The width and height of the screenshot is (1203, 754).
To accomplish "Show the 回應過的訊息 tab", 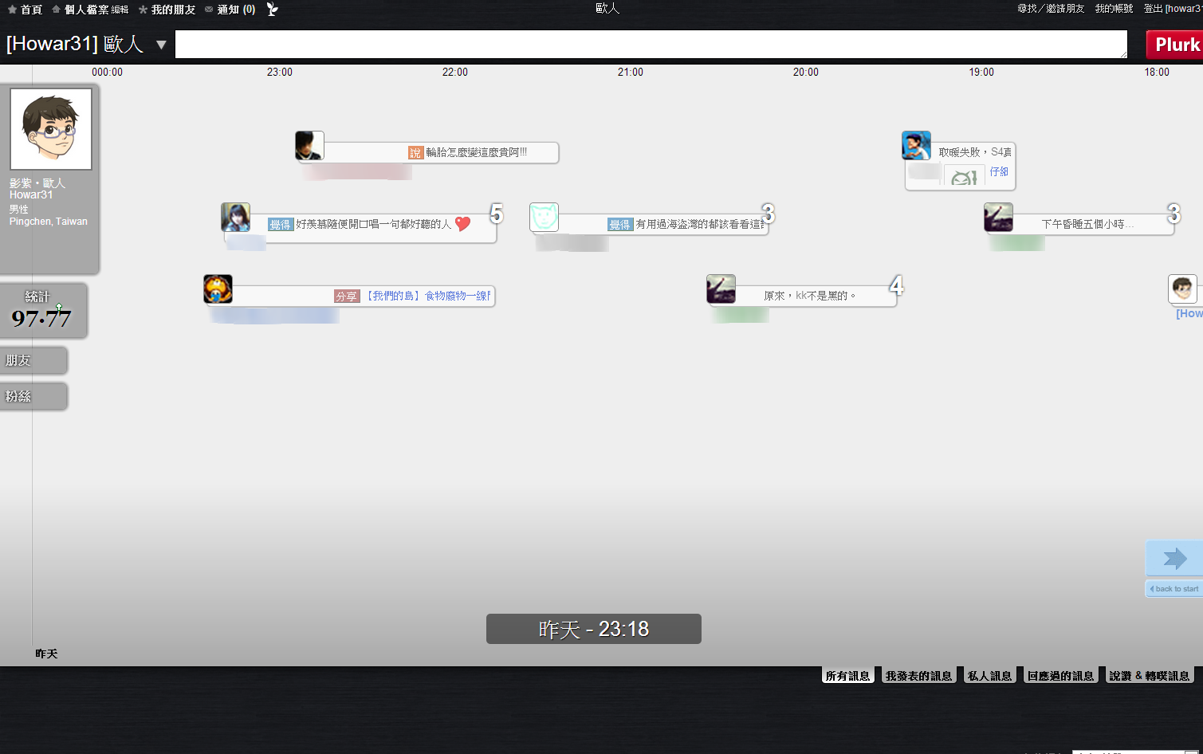I will click(x=1060, y=676).
